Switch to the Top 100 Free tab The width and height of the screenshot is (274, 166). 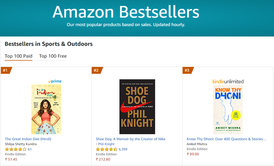coord(53,56)
